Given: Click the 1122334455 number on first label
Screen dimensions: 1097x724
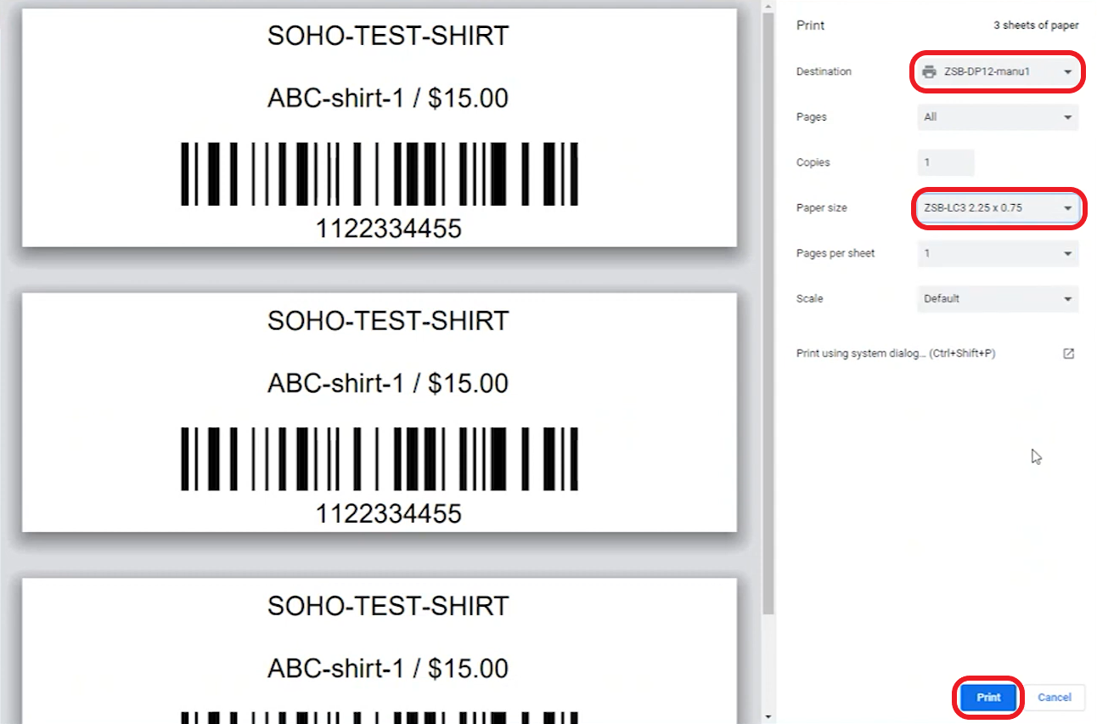Looking at the screenshot, I should click(x=388, y=229).
